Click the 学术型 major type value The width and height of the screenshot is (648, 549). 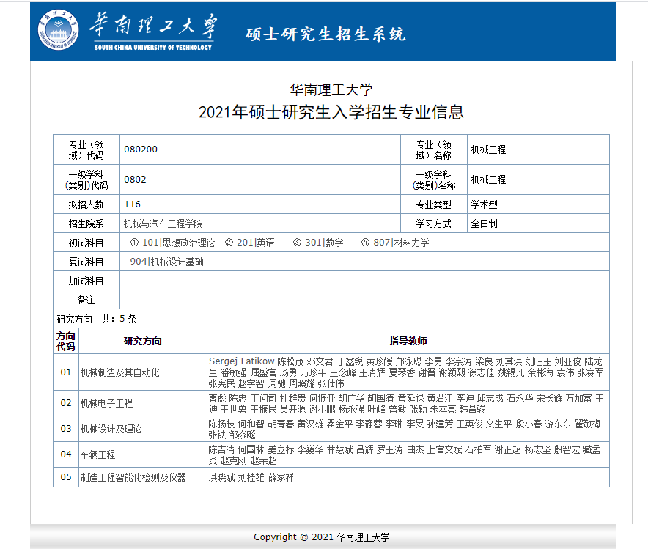(x=485, y=205)
